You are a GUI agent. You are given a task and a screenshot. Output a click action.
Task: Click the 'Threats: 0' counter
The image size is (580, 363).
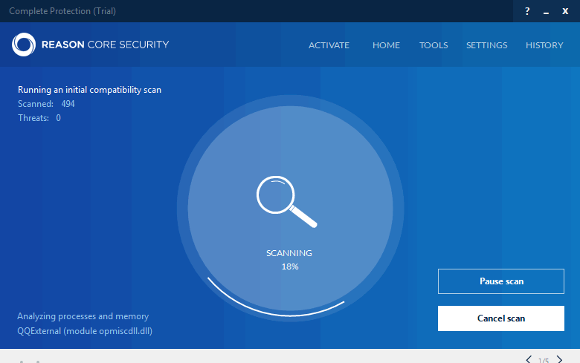point(39,118)
